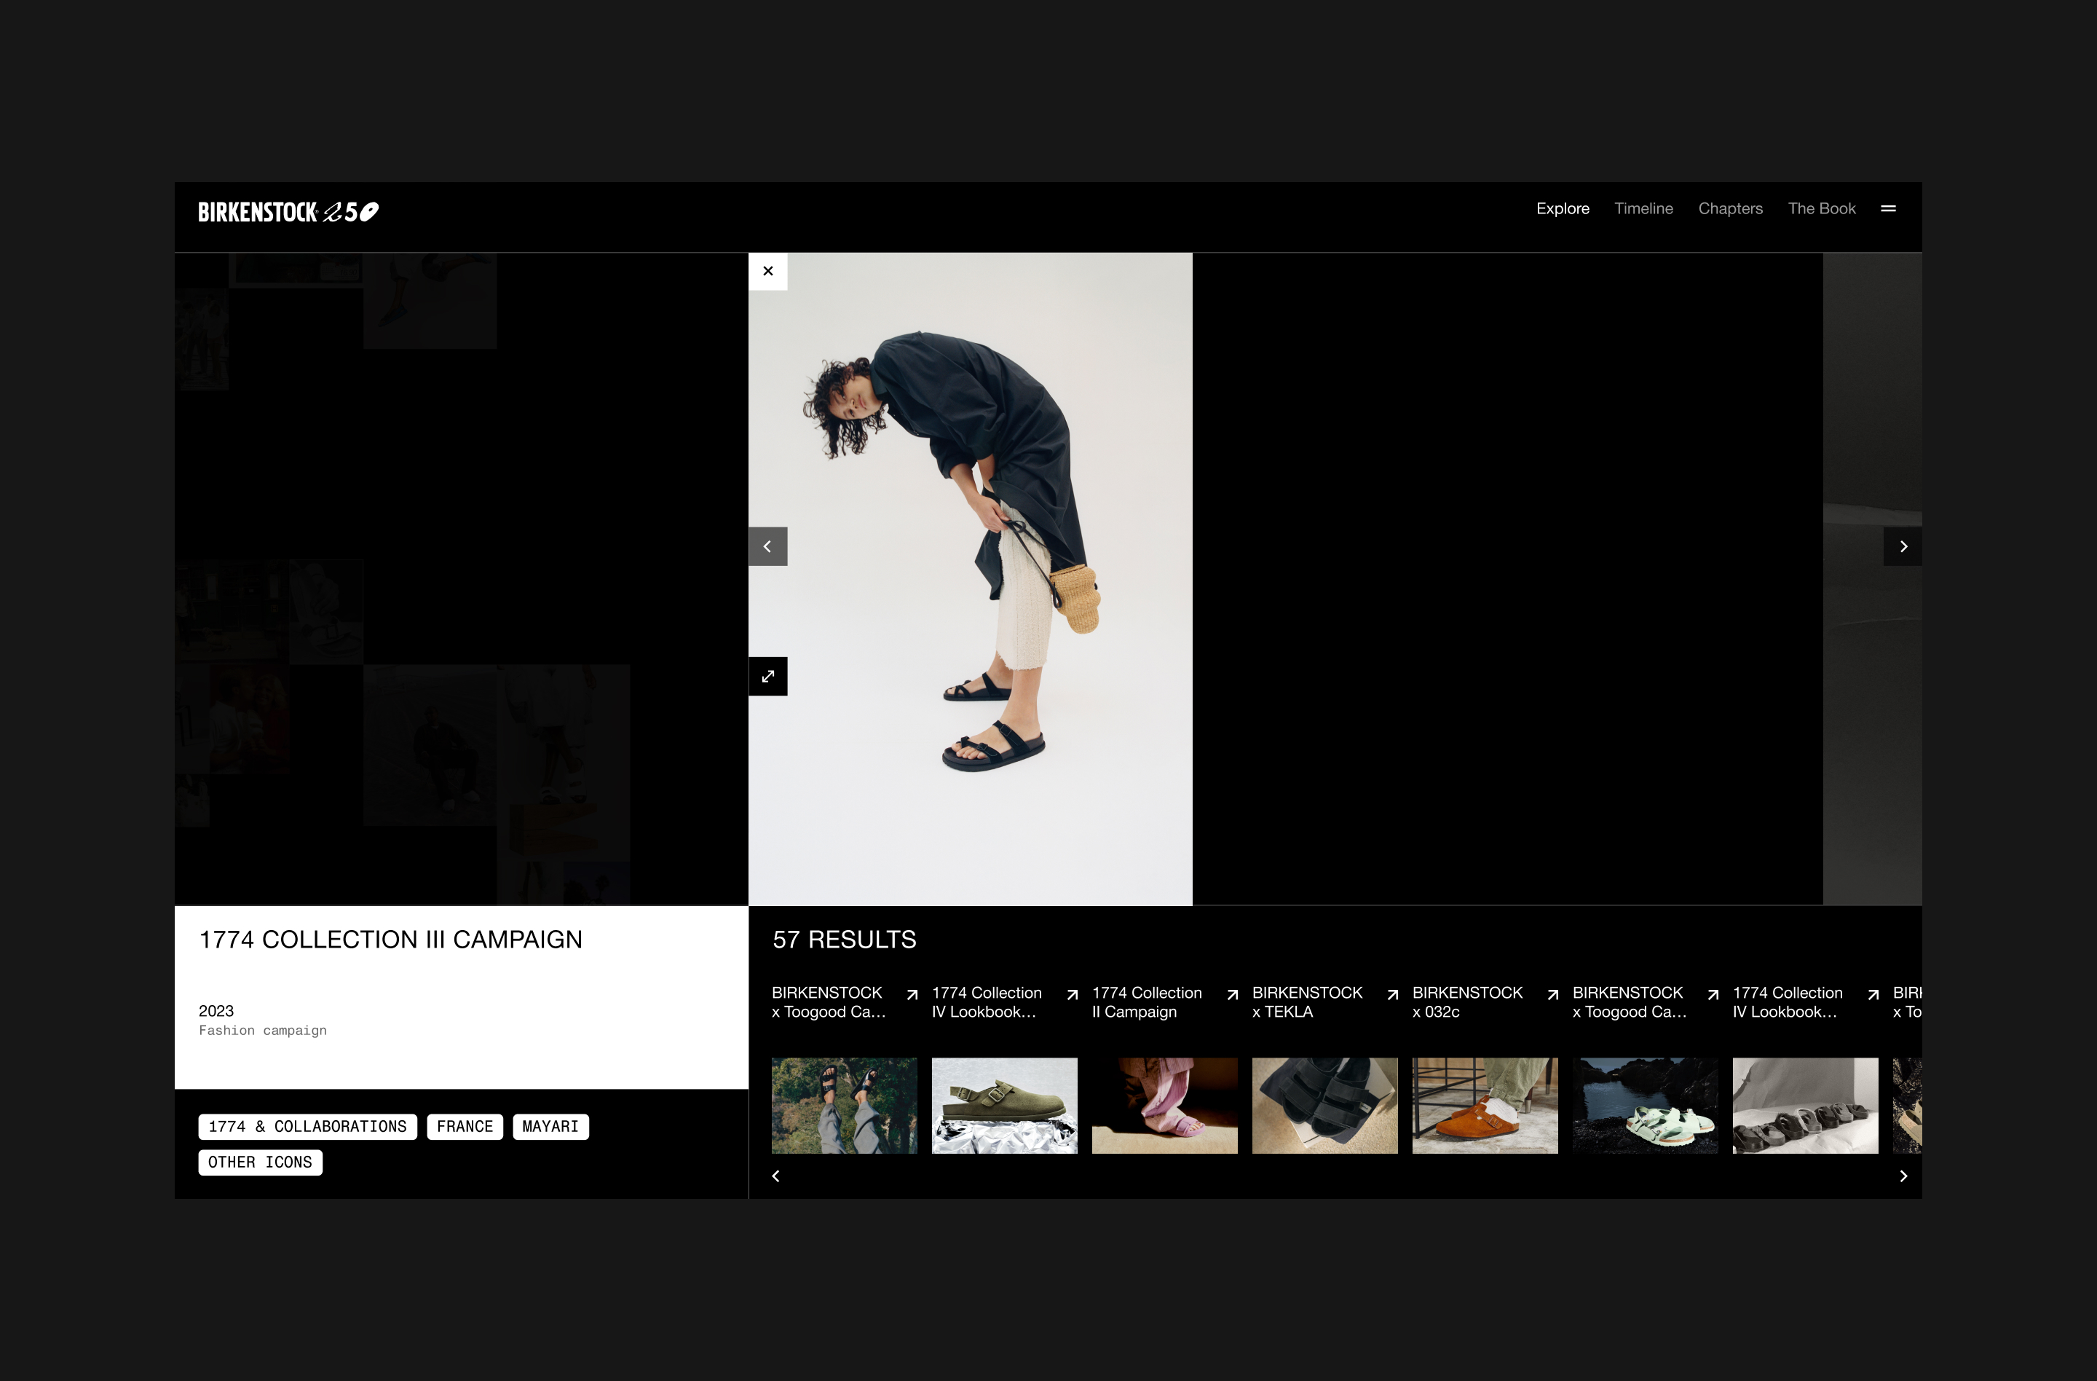
Task: Open the Chapters section
Action: (x=1729, y=209)
